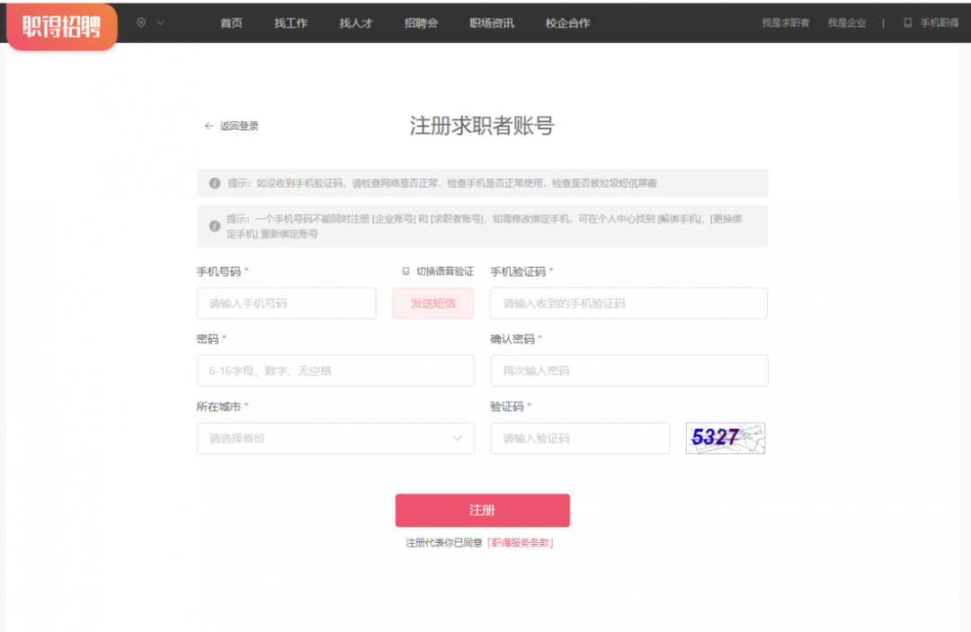Go to the 招聘会 navigation tab
This screenshot has width=971, height=632.
click(421, 23)
